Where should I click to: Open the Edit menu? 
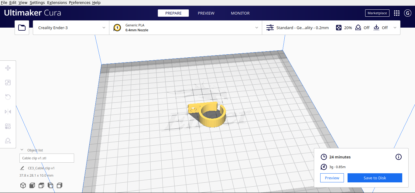coord(13,2)
